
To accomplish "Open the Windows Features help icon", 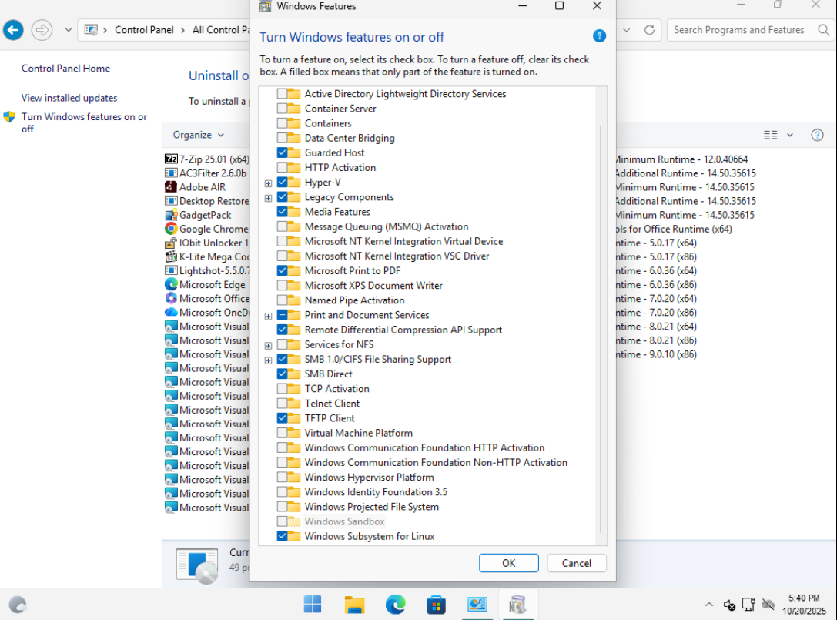I will pyautogui.click(x=599, y=36).
